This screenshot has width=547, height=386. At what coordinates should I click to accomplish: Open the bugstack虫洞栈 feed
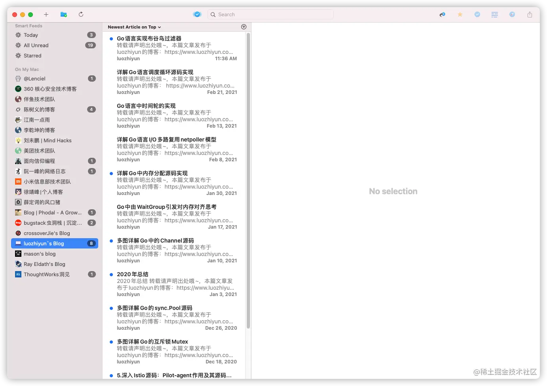pos(55,223)
